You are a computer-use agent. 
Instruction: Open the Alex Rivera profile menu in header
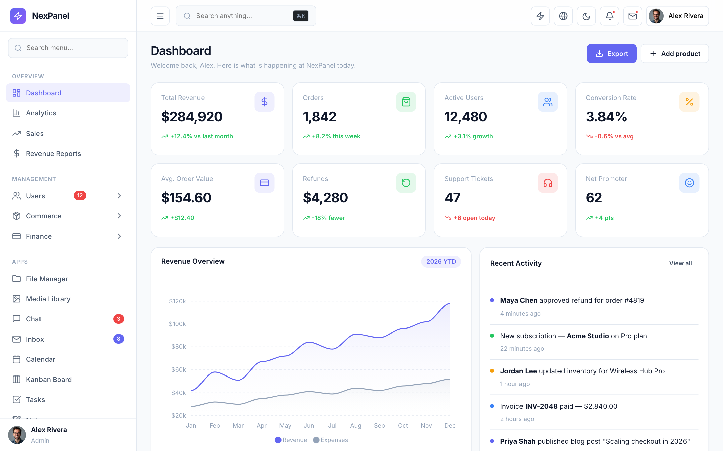pyautogui.click(x=677, y=16)
